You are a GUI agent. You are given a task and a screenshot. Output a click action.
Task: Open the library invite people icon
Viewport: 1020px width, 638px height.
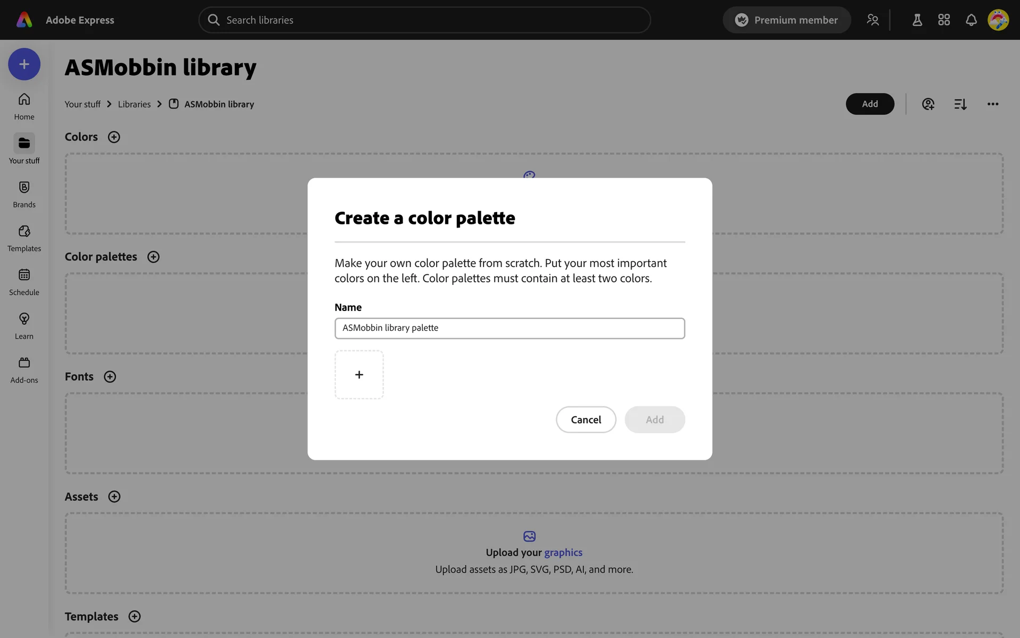pos(928,104)
